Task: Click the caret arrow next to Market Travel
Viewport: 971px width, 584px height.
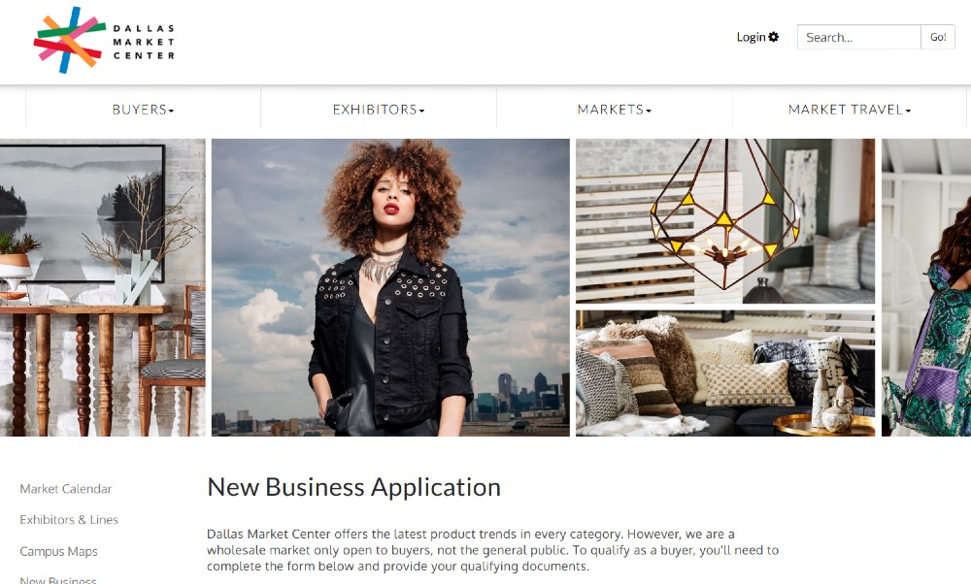Action: pyautogui.click(x=908, y=111)
